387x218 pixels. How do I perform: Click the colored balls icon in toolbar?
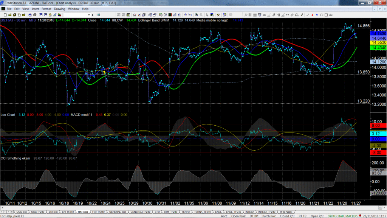[x=59, y=15]
